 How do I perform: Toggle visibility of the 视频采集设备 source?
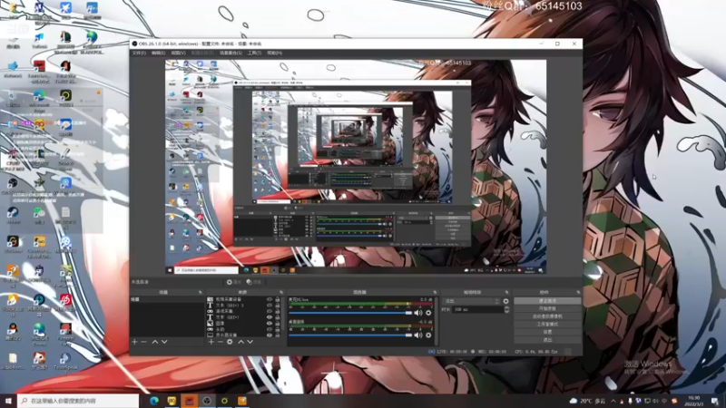(x=270, y=300)
